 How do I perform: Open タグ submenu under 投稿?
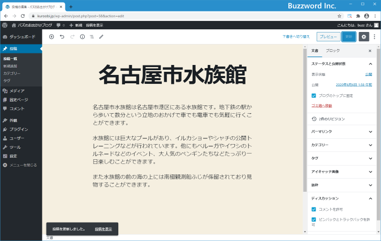pyautogui.click(x=7, y=81)
